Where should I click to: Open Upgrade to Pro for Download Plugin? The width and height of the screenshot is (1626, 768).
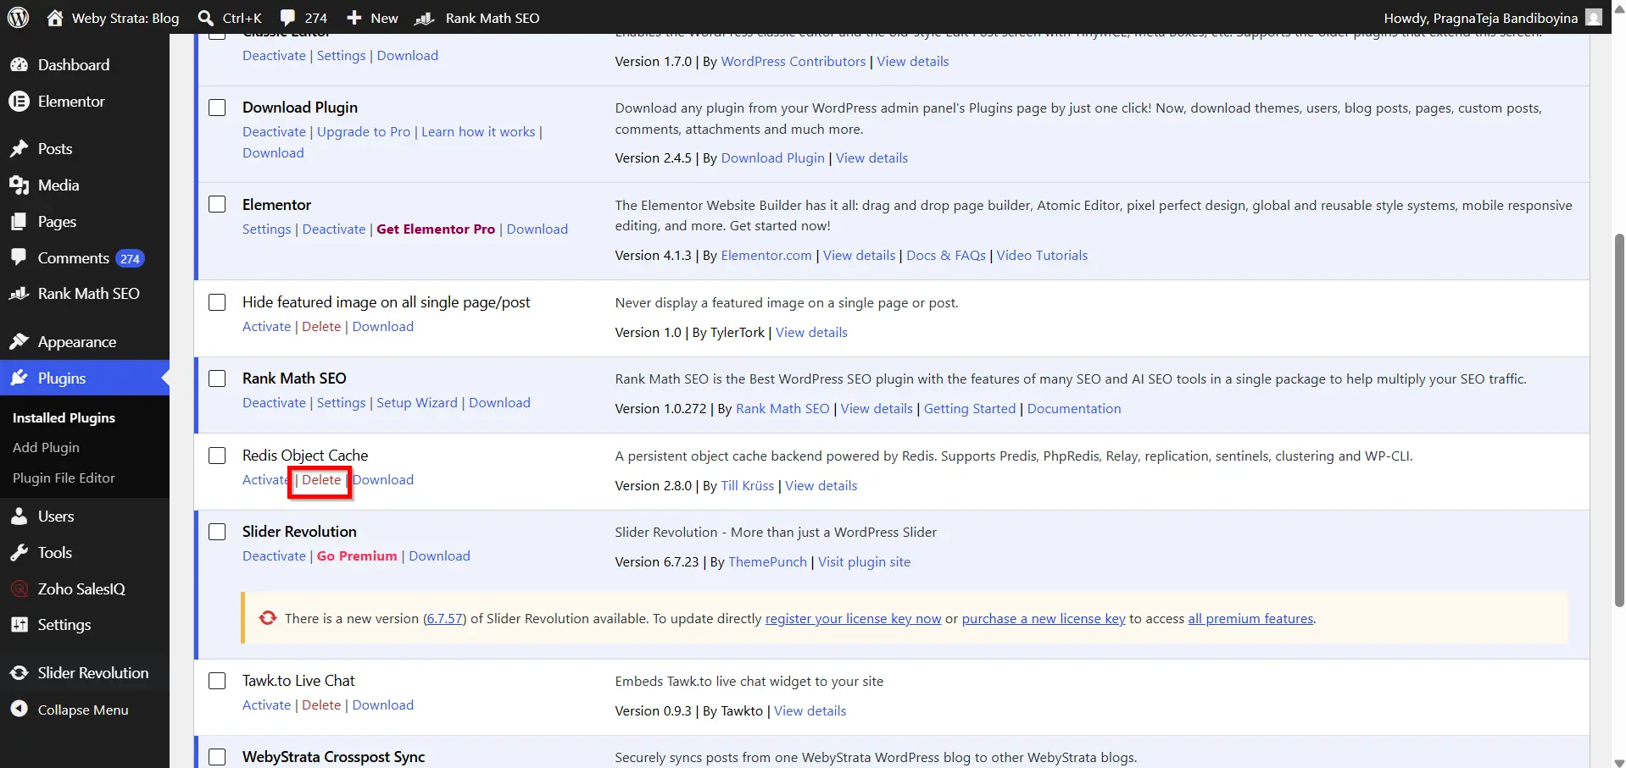tap(364, 132)
